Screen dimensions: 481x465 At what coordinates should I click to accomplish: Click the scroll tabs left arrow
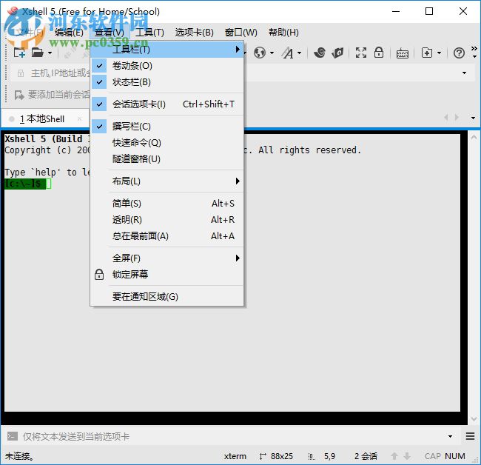click(x=446, y=117)
